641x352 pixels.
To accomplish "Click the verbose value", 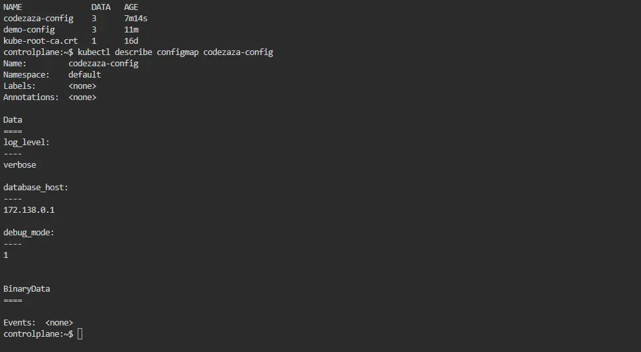I will click(20, 165).
